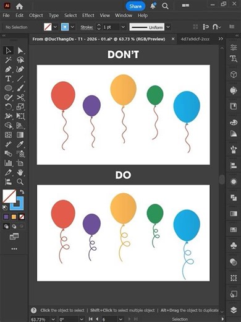Screen dimensions: 241x322
Task: Select the Blend tool
Action: pyautogui.click(x=8, y=154)
